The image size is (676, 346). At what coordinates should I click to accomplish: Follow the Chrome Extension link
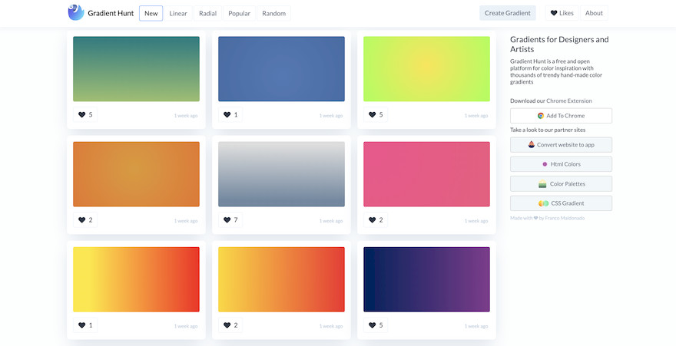click(569, 101)
